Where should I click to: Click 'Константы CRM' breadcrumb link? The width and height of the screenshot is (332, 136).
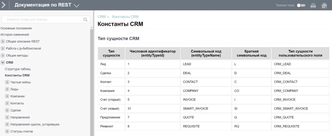(x=125, y=16)
